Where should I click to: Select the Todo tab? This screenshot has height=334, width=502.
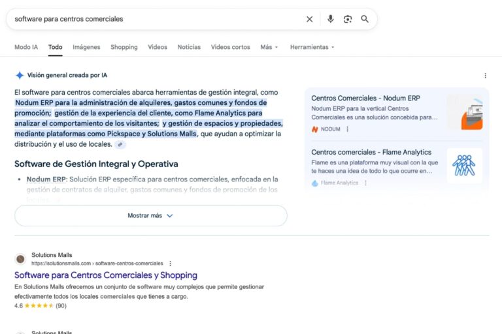pyautogui.click(x=55, y=47)
